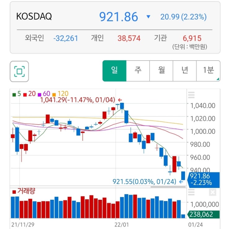Switch to the 년 (yearly) tab
Viewport: 230px width, 229px height.
(x=185, y=71)
